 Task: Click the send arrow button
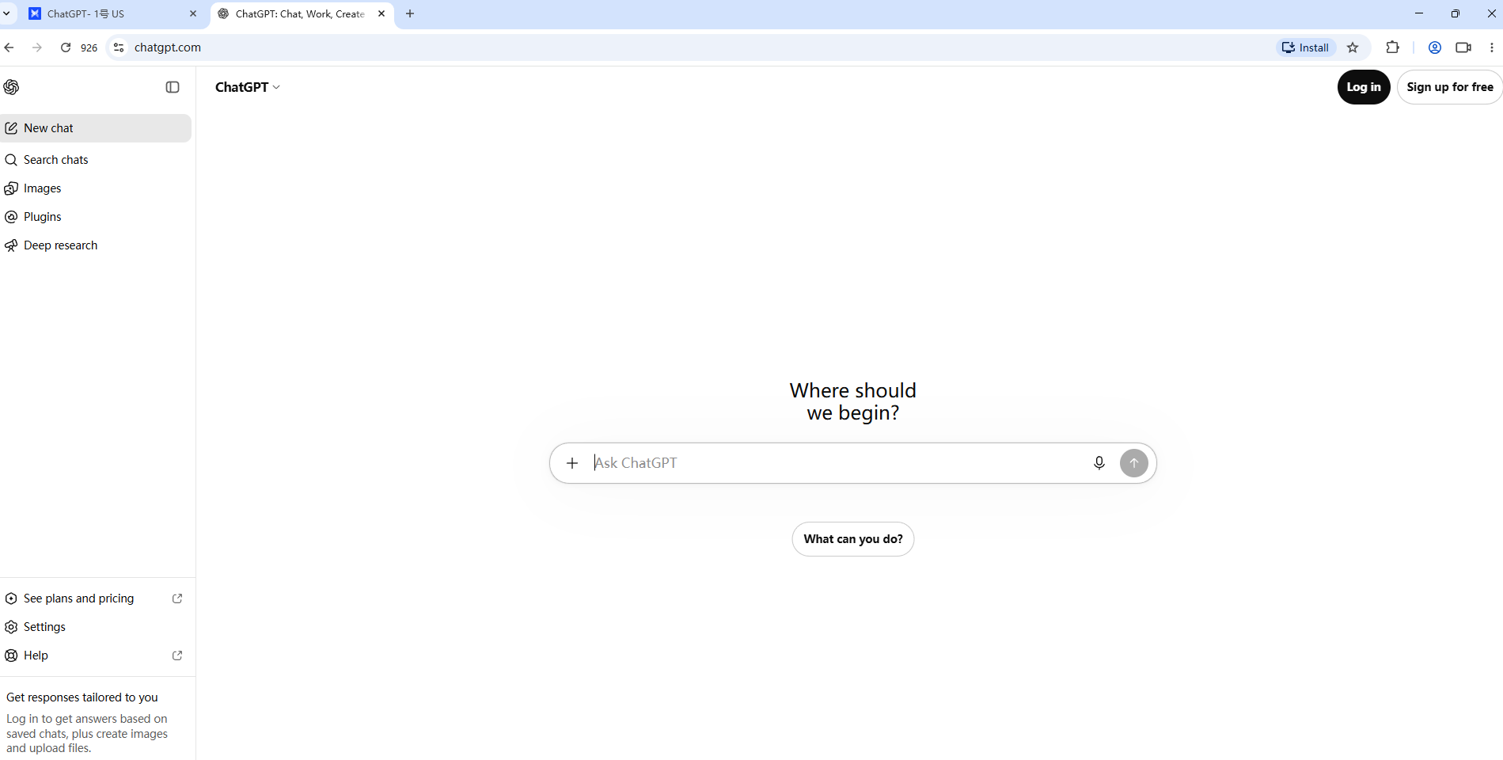point(1134,463)
